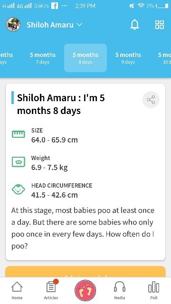Open Poll bar chart tab
Viewport: 171px width, 304px height.
154,290
